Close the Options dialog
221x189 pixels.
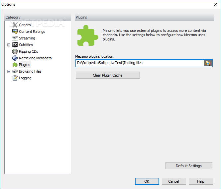pos(215,4)
